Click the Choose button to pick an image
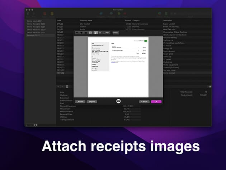The width and height of the screenshot is (226, 170). (80, 102)
